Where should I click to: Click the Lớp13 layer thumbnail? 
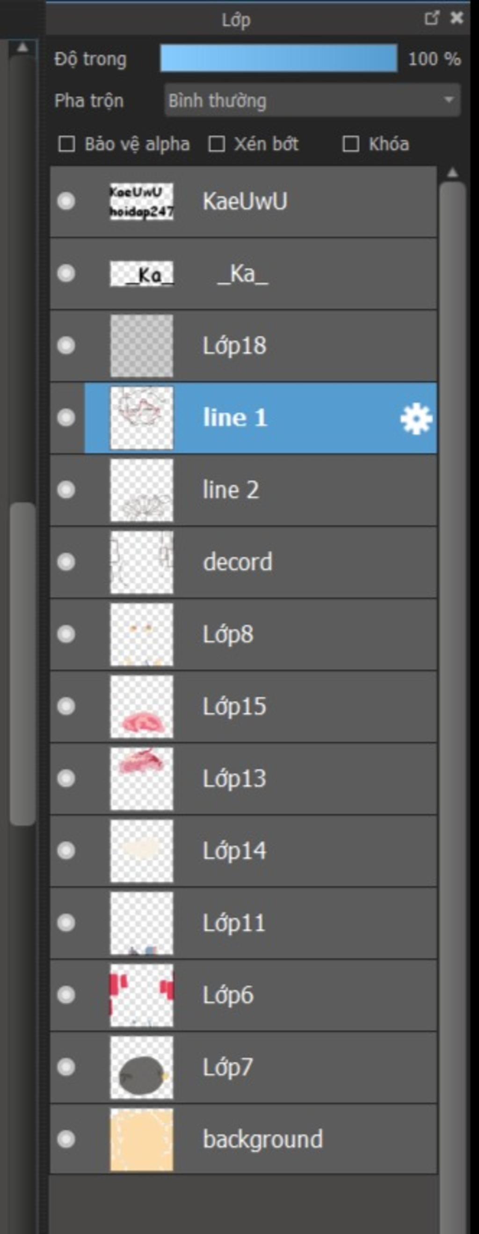[x=142, y=779]
